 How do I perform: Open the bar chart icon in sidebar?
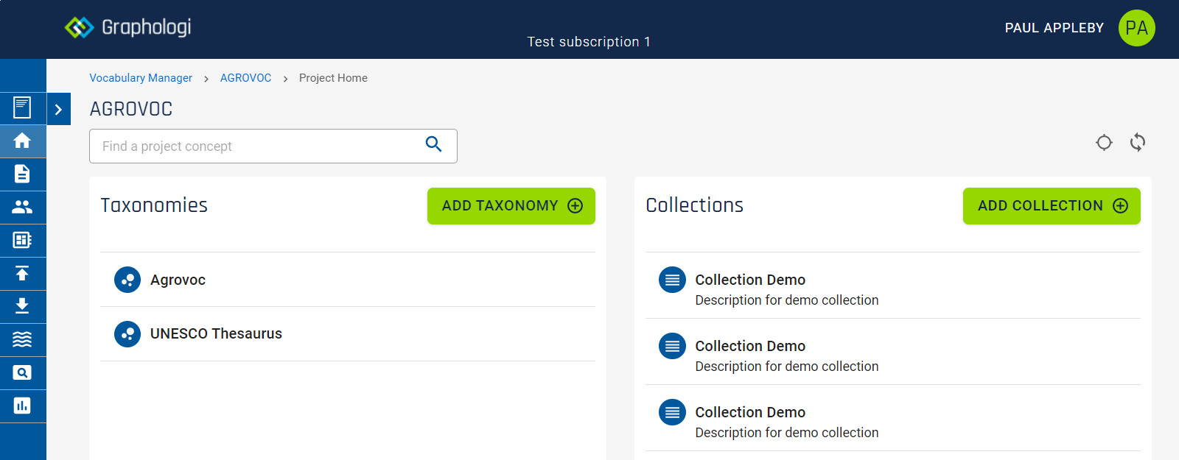click(x=22, y=406)
